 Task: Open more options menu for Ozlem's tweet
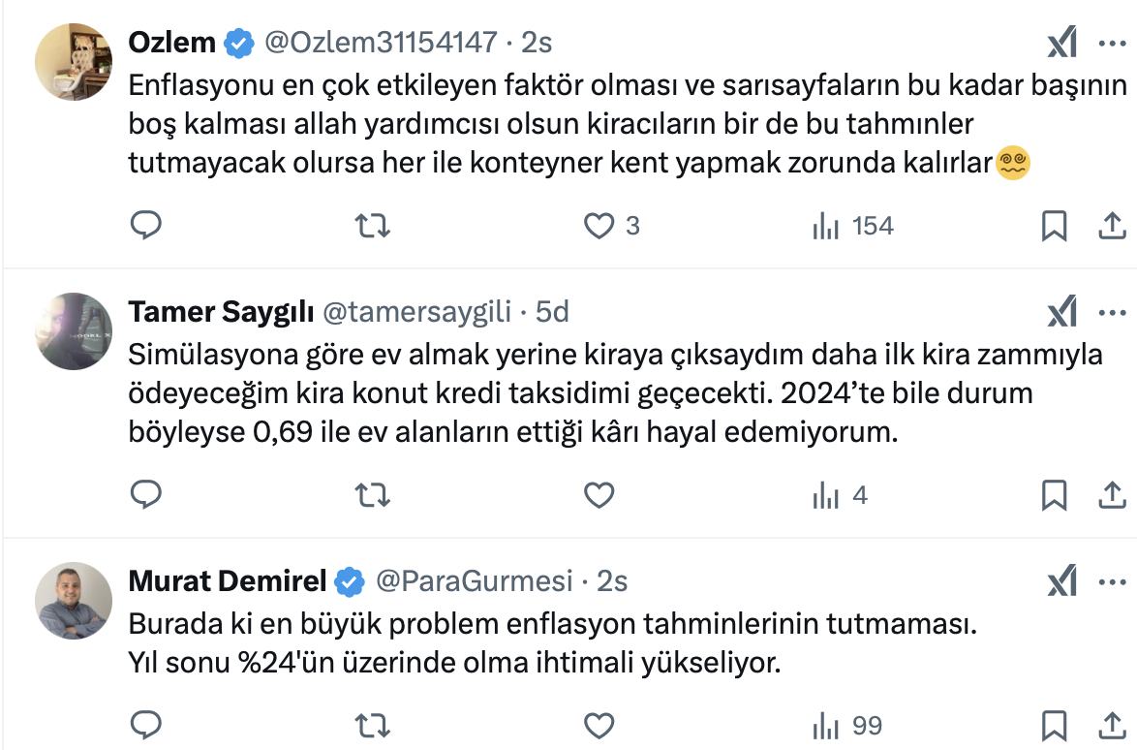click(x=1111, y=44)
